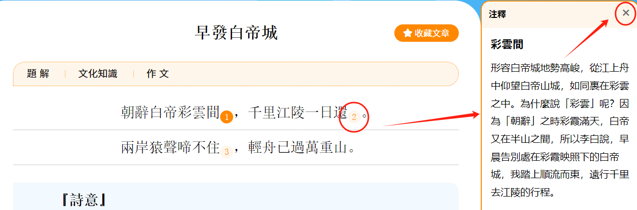Click the 『詩意』 section heading

(83, 200)
